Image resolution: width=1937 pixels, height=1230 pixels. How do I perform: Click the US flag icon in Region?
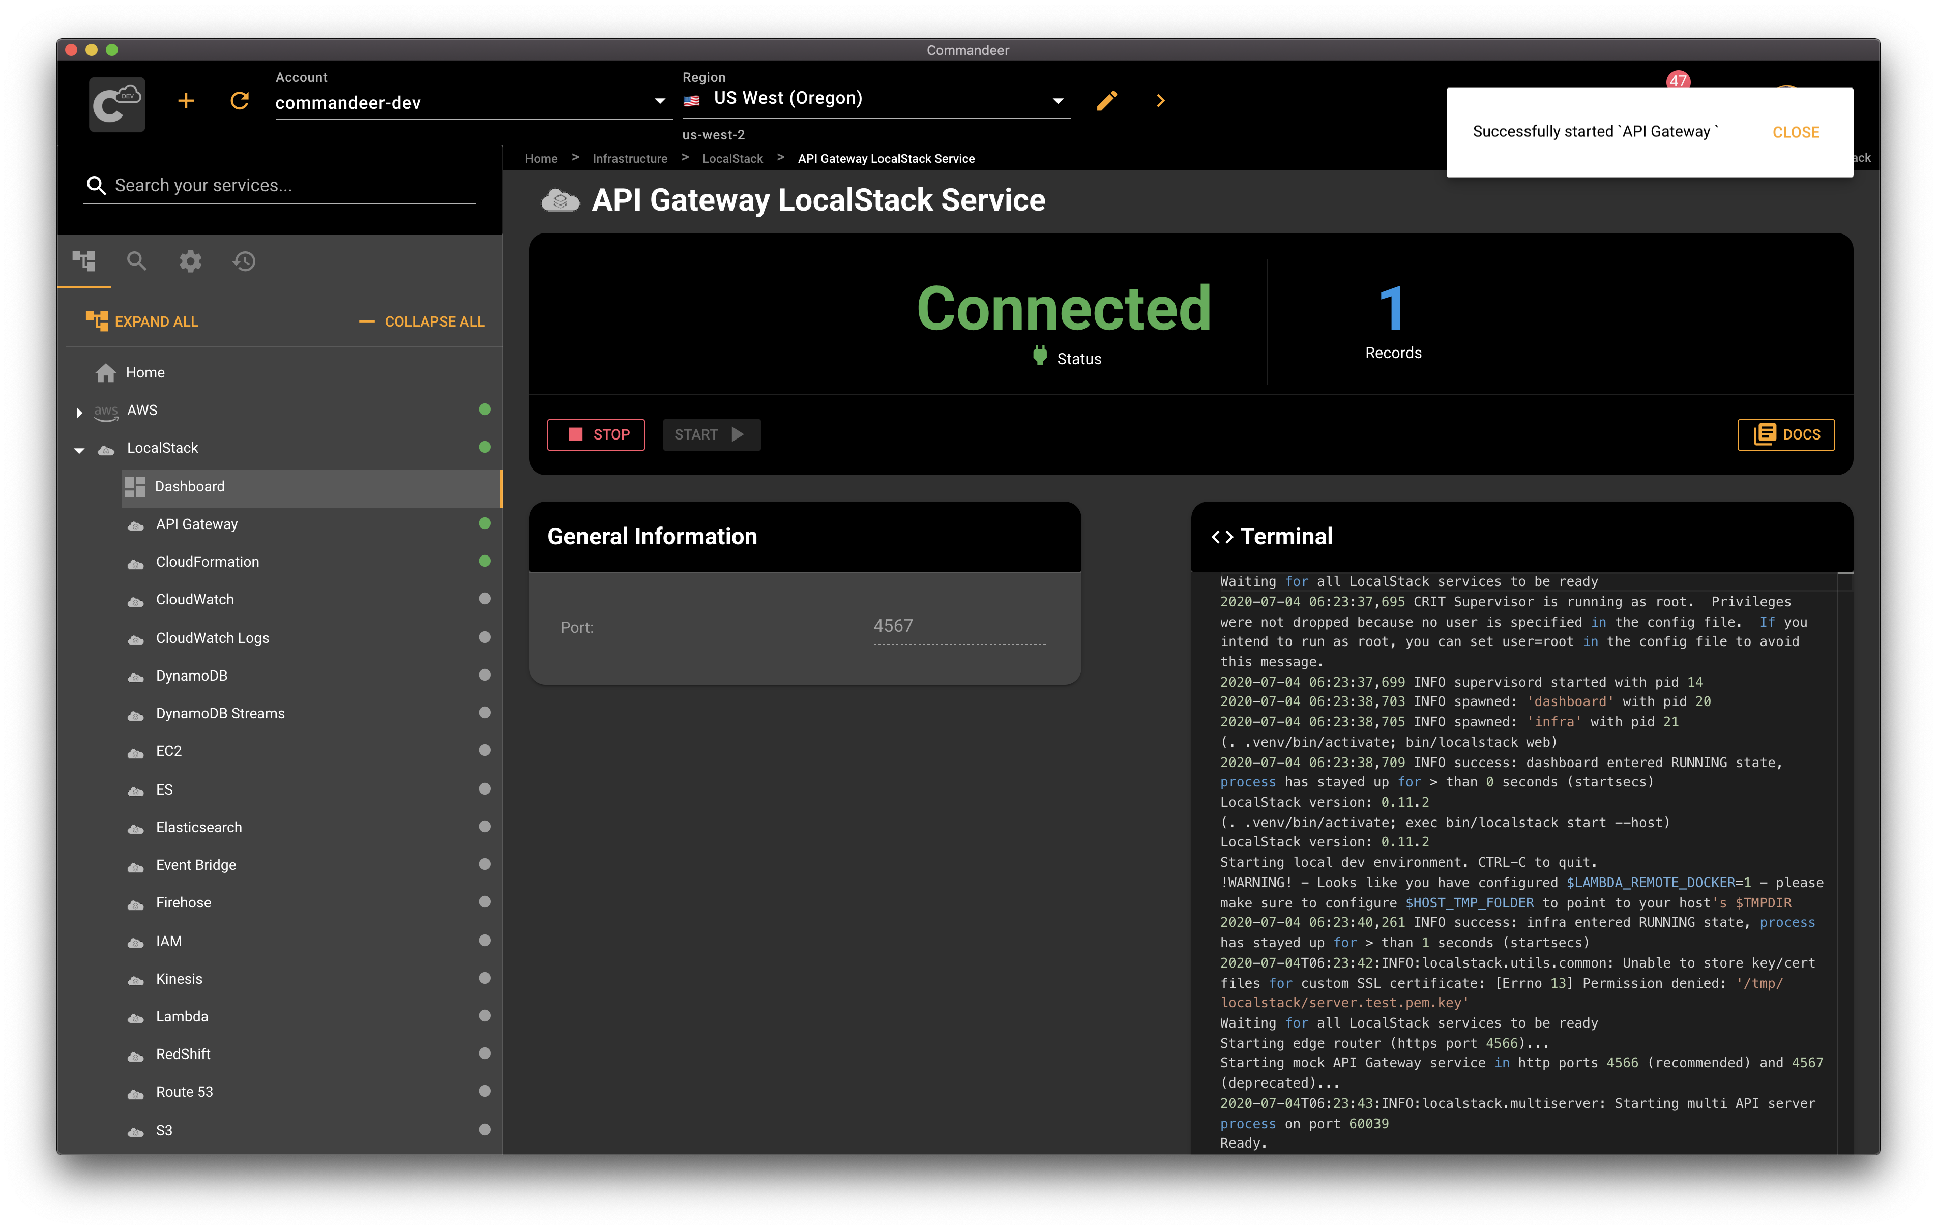pos(691,101)
